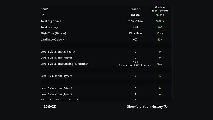Click the 0.22 requirement value

point(160,64)
